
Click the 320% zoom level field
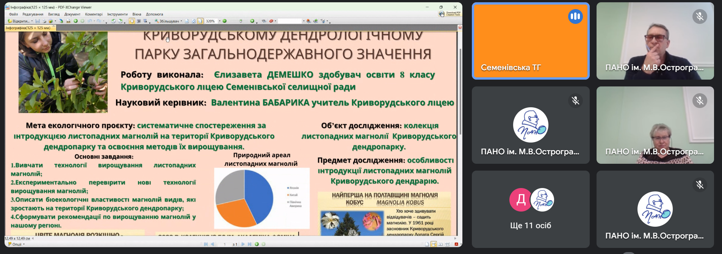click(211, 21)
